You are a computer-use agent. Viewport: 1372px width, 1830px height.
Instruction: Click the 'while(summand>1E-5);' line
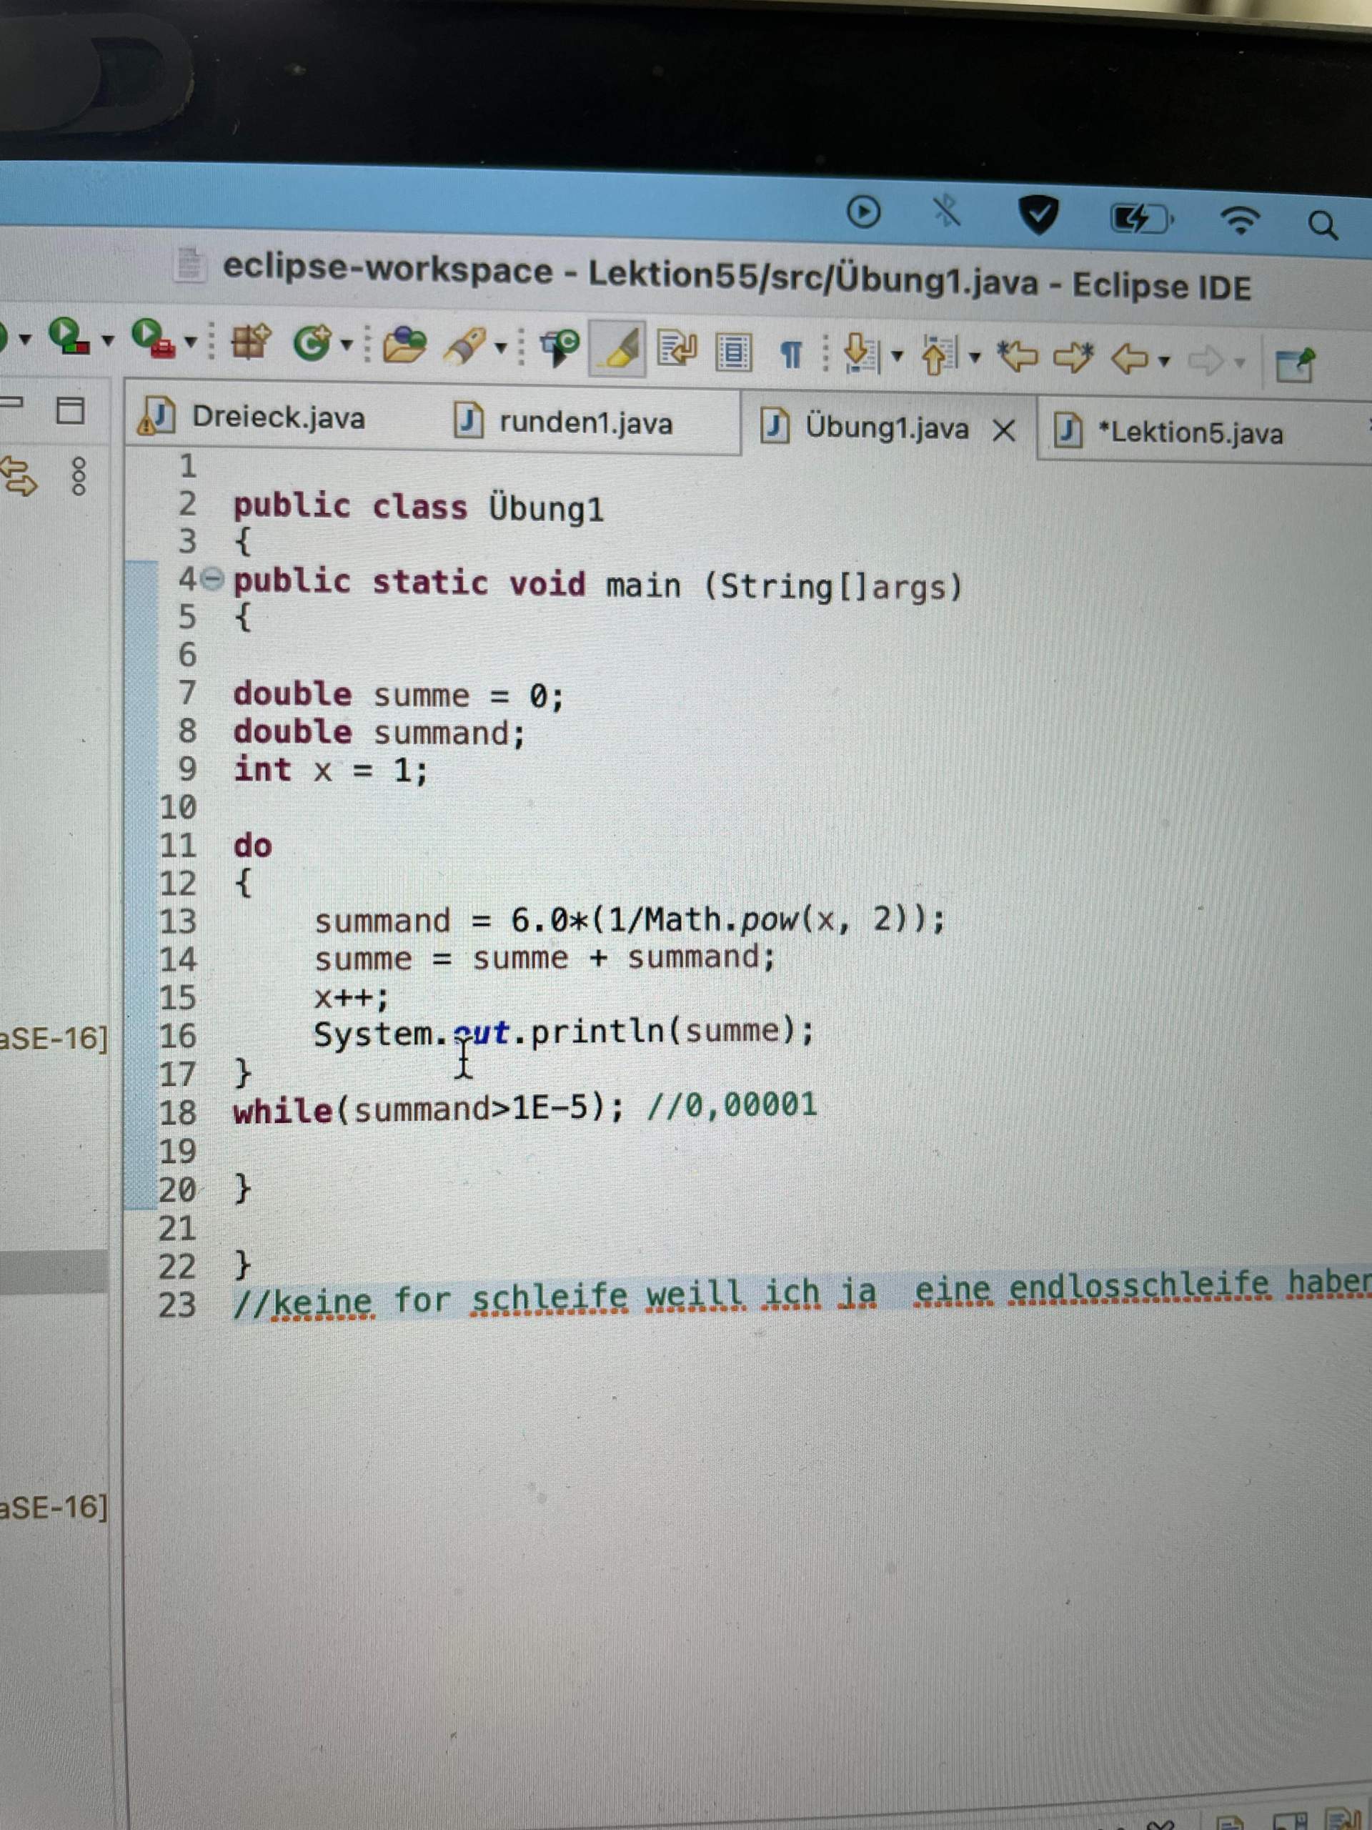coord(428,1109)
